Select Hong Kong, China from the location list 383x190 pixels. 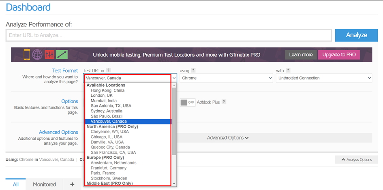107,90
